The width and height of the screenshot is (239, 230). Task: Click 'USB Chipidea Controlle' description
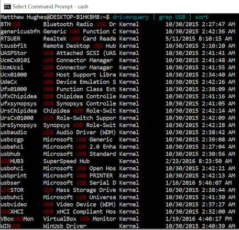tap(79, 97)
